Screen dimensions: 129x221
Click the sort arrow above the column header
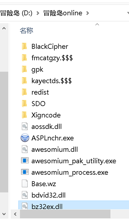[97, 24]
